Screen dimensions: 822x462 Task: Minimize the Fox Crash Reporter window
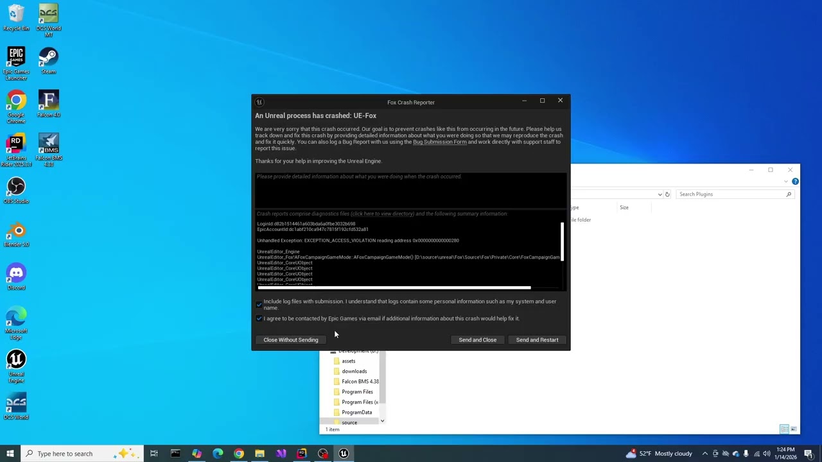click(x=524, y=101)
